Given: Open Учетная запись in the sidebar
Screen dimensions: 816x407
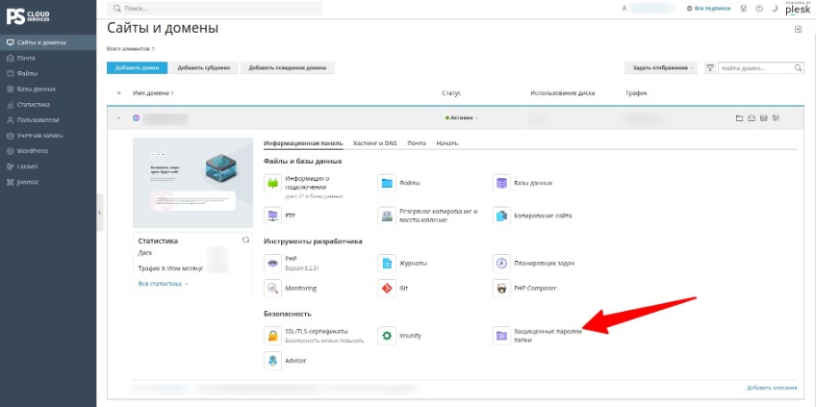Looking at the screenshot, I should point(48,136).
